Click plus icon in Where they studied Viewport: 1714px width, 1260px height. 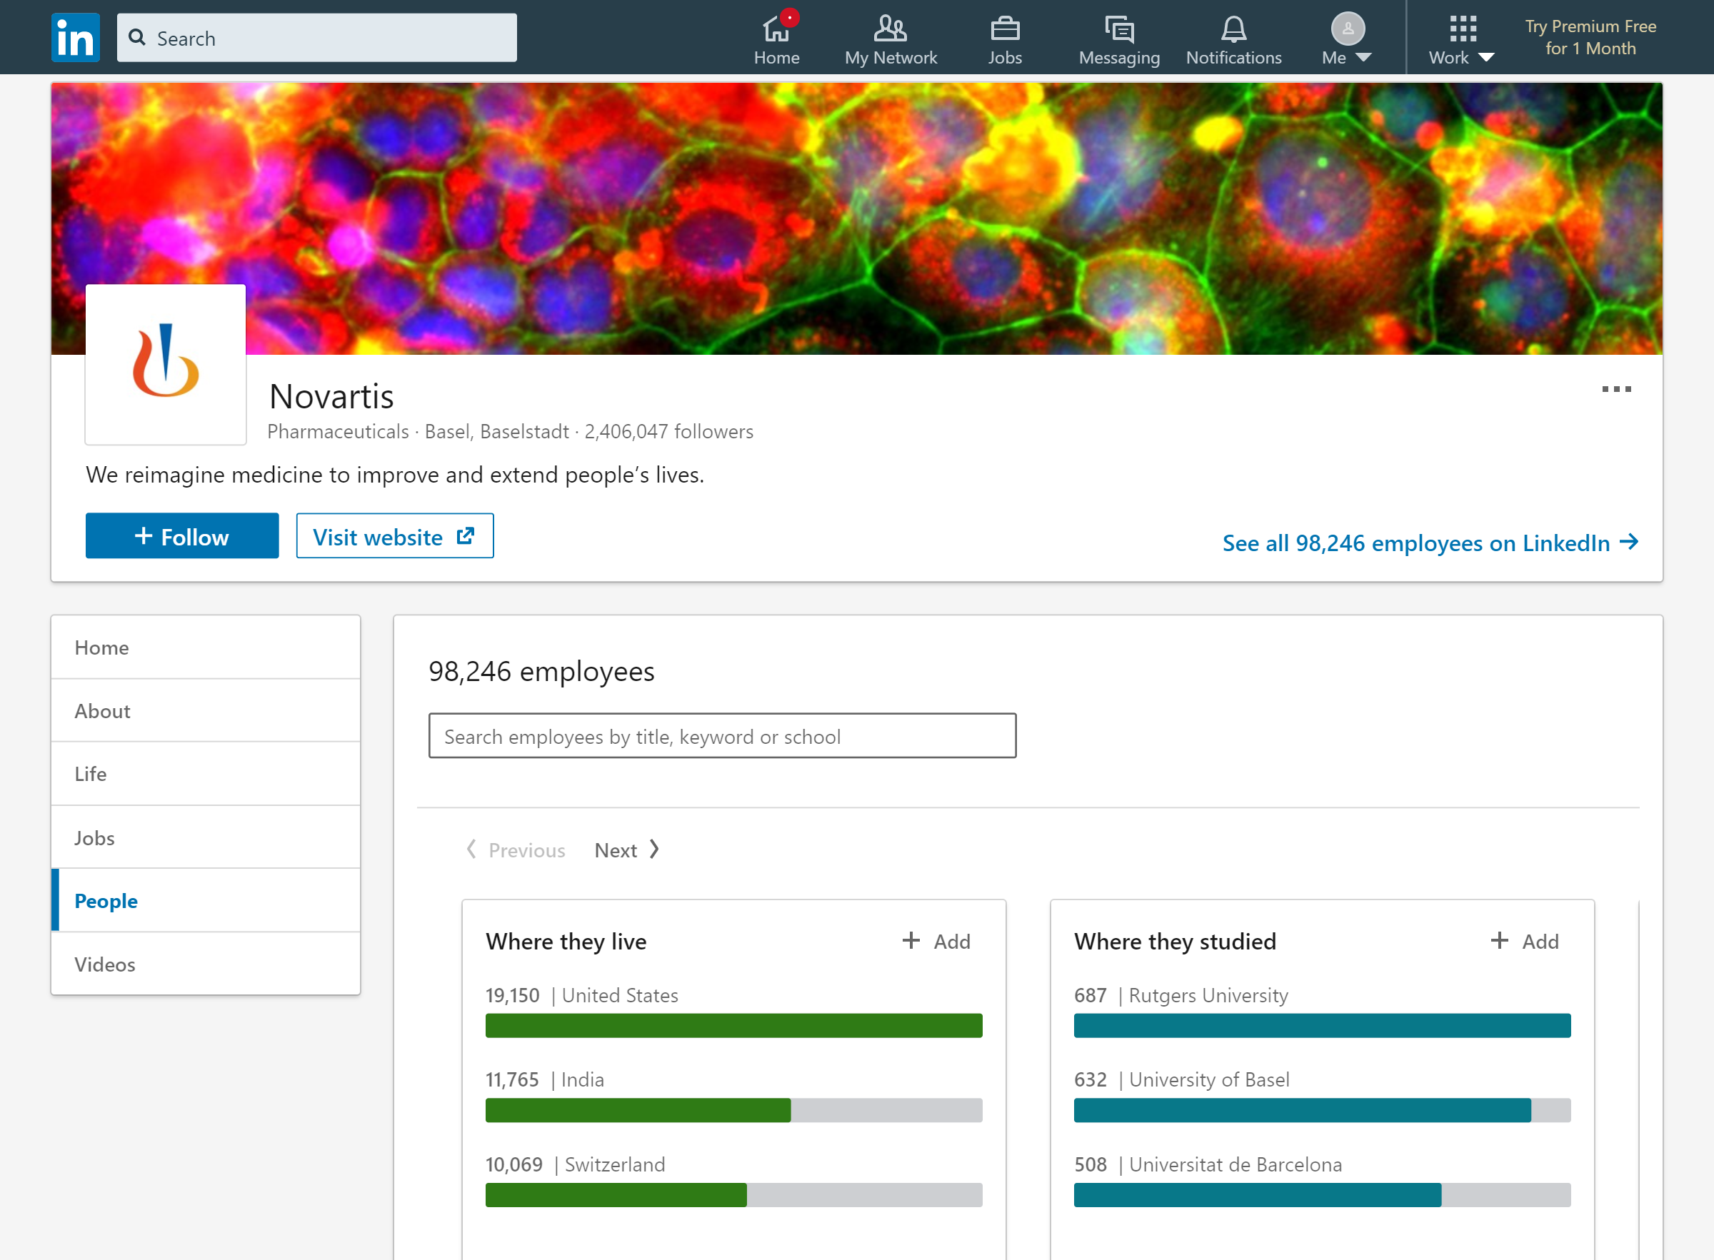pos(1499,940)
